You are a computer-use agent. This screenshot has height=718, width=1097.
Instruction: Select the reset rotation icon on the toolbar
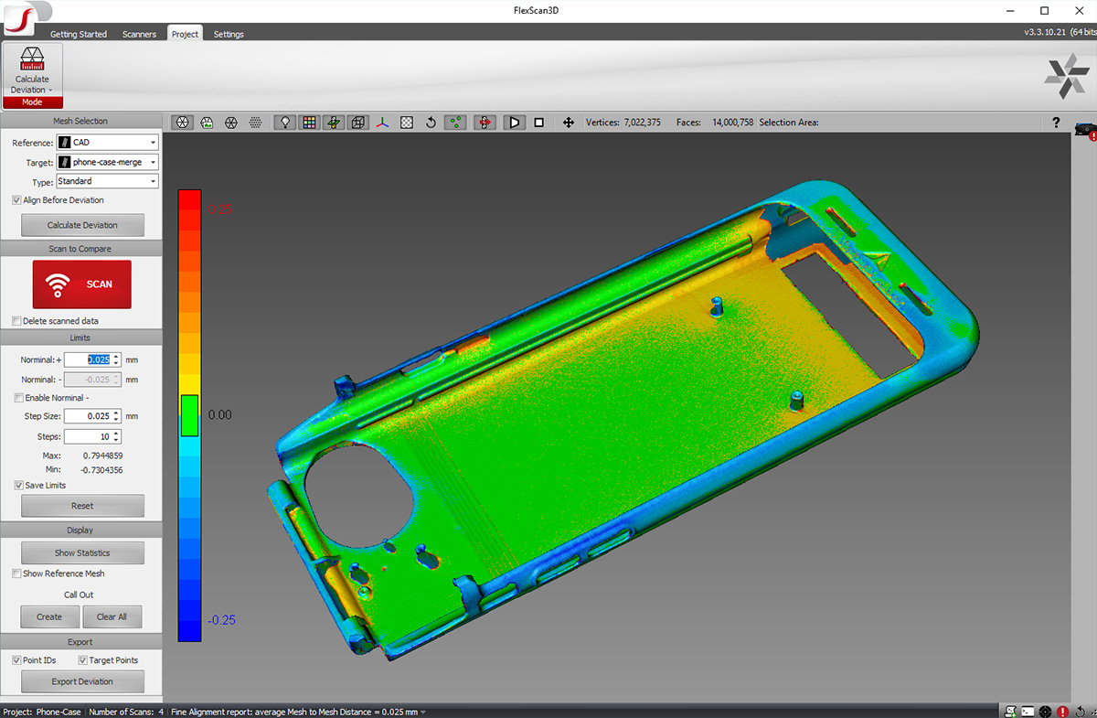[x=430, y=122]
